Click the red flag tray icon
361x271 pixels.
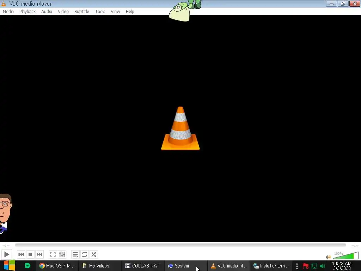click(306, 266)
